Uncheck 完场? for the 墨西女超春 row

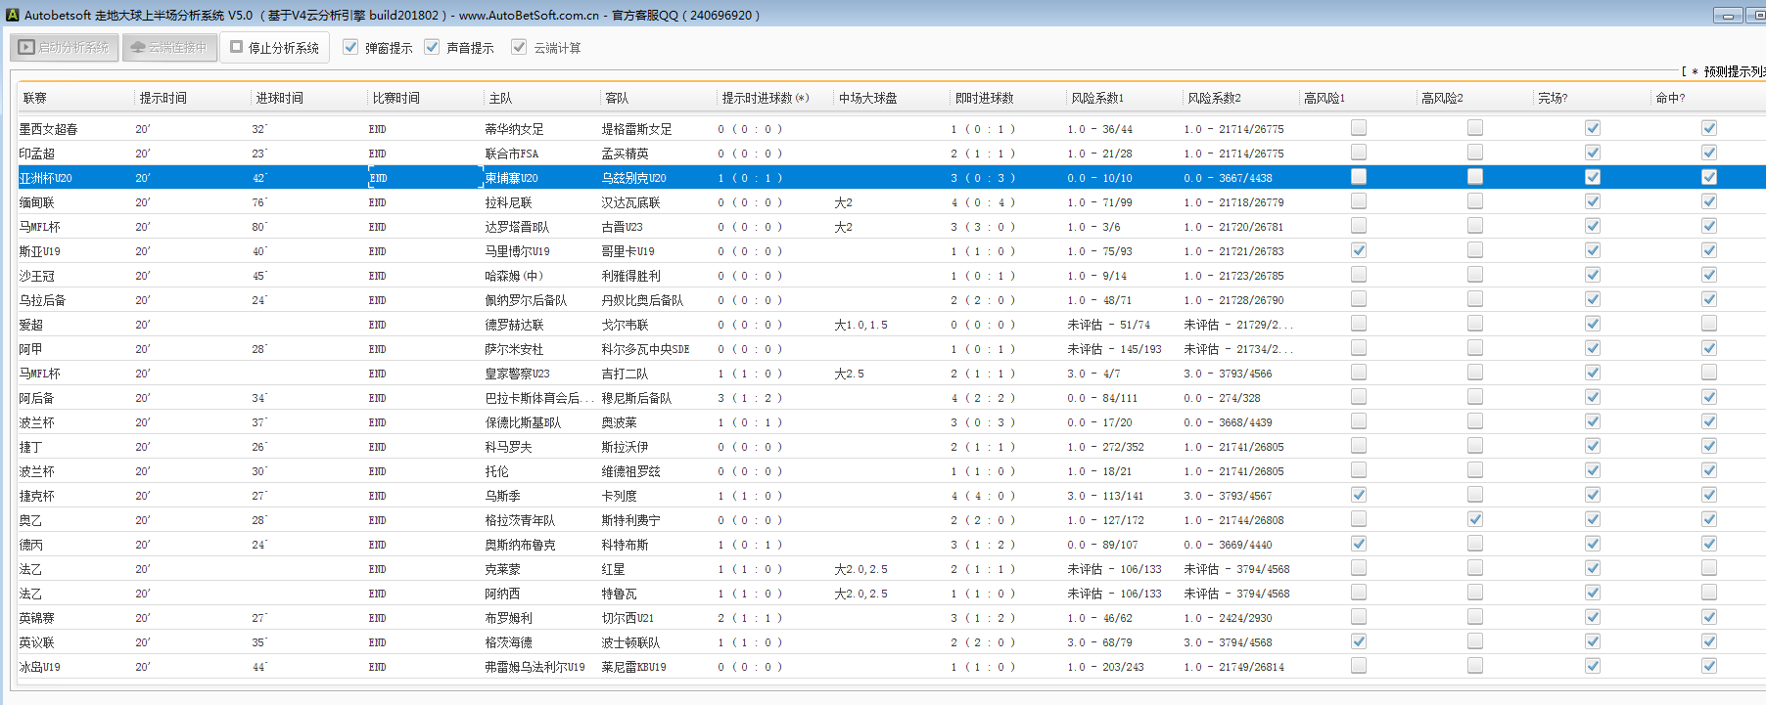(1593, 128)
